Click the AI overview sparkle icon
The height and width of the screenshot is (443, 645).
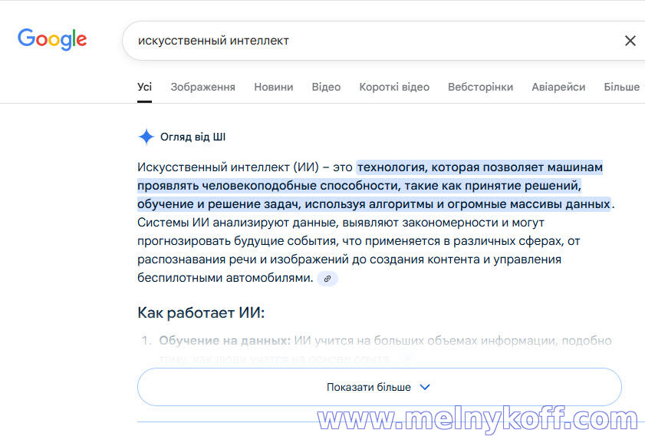pyautogui.click(x=146, y=137)
